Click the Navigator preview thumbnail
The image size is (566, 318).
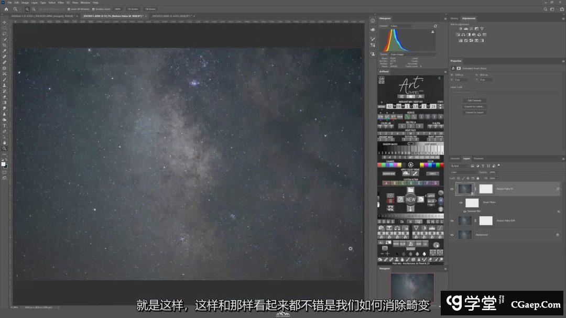coord(412,286)
